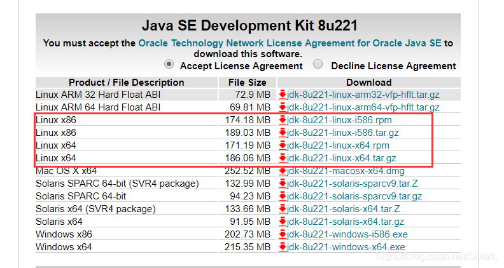The width and height of the screenshot is (504, 268).
Task: Click the 69.81 MB file size
Action: pos(250,107)
